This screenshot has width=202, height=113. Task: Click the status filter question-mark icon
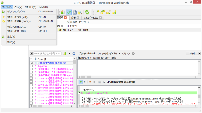65,53
